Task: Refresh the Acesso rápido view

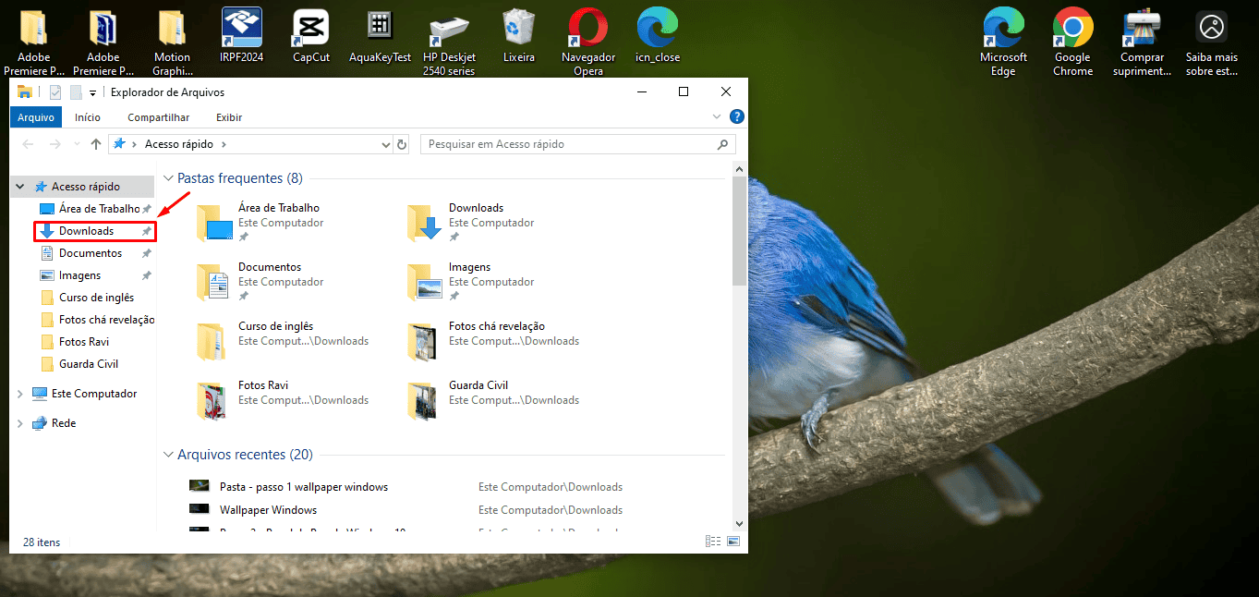Action: point(402,144)
